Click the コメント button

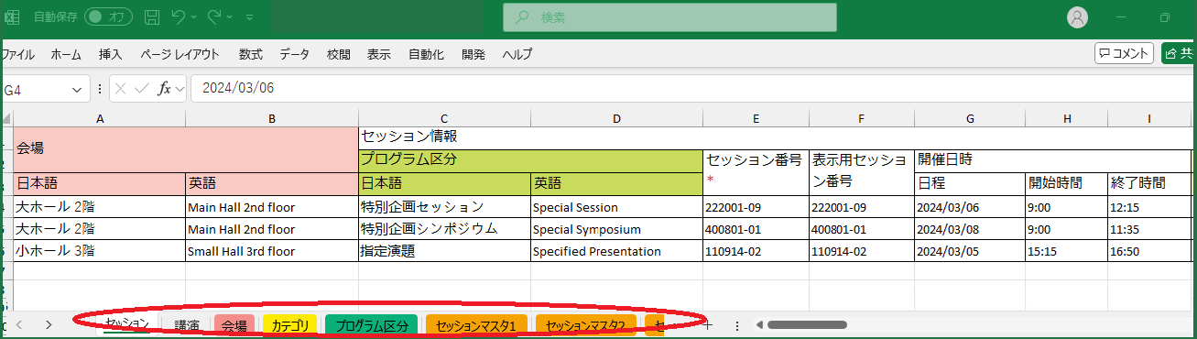[x=1124, y=53]
